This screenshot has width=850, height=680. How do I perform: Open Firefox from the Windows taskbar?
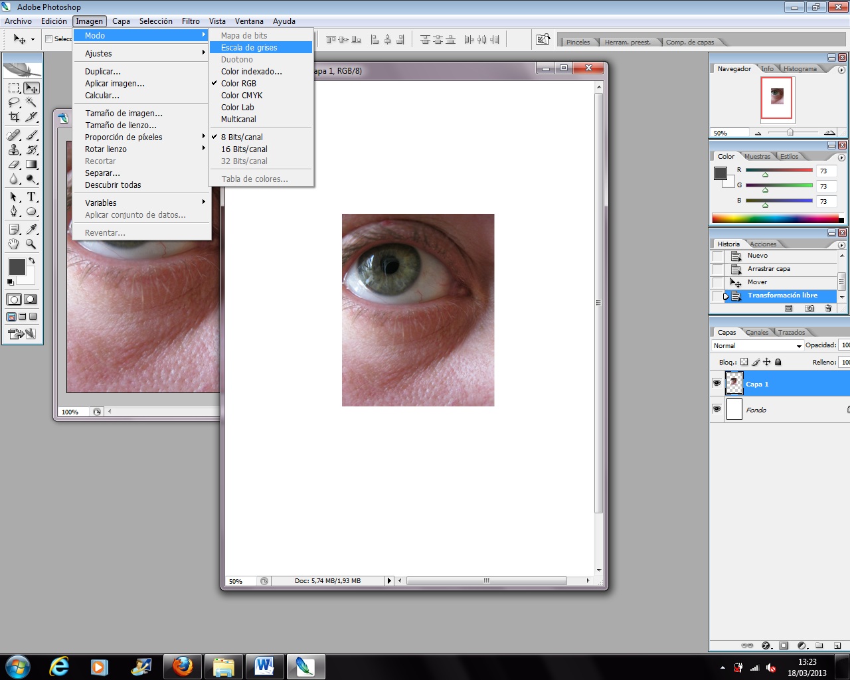coord(183,666)
